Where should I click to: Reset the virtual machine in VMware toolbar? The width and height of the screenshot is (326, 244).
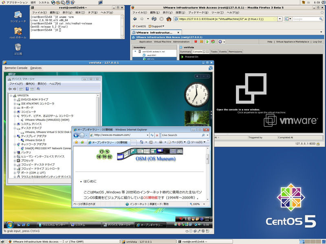click(x=213, y=41)
